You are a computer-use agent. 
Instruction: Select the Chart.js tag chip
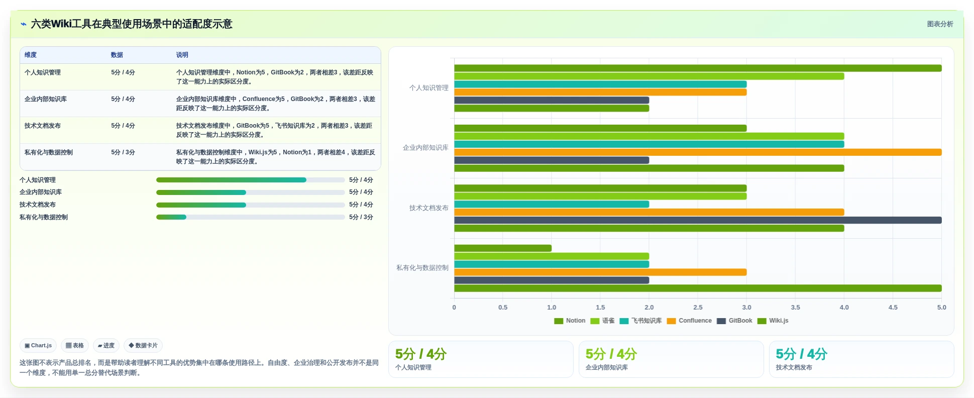[x=38, y=346]
